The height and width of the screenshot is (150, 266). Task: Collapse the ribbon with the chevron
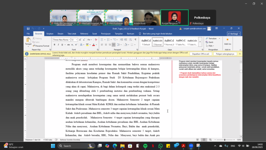click(x=240, y=50)
